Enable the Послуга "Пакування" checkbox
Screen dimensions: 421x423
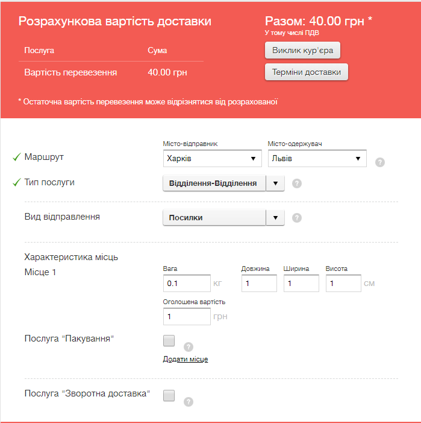pyautogui.click(x=169, y=341)
